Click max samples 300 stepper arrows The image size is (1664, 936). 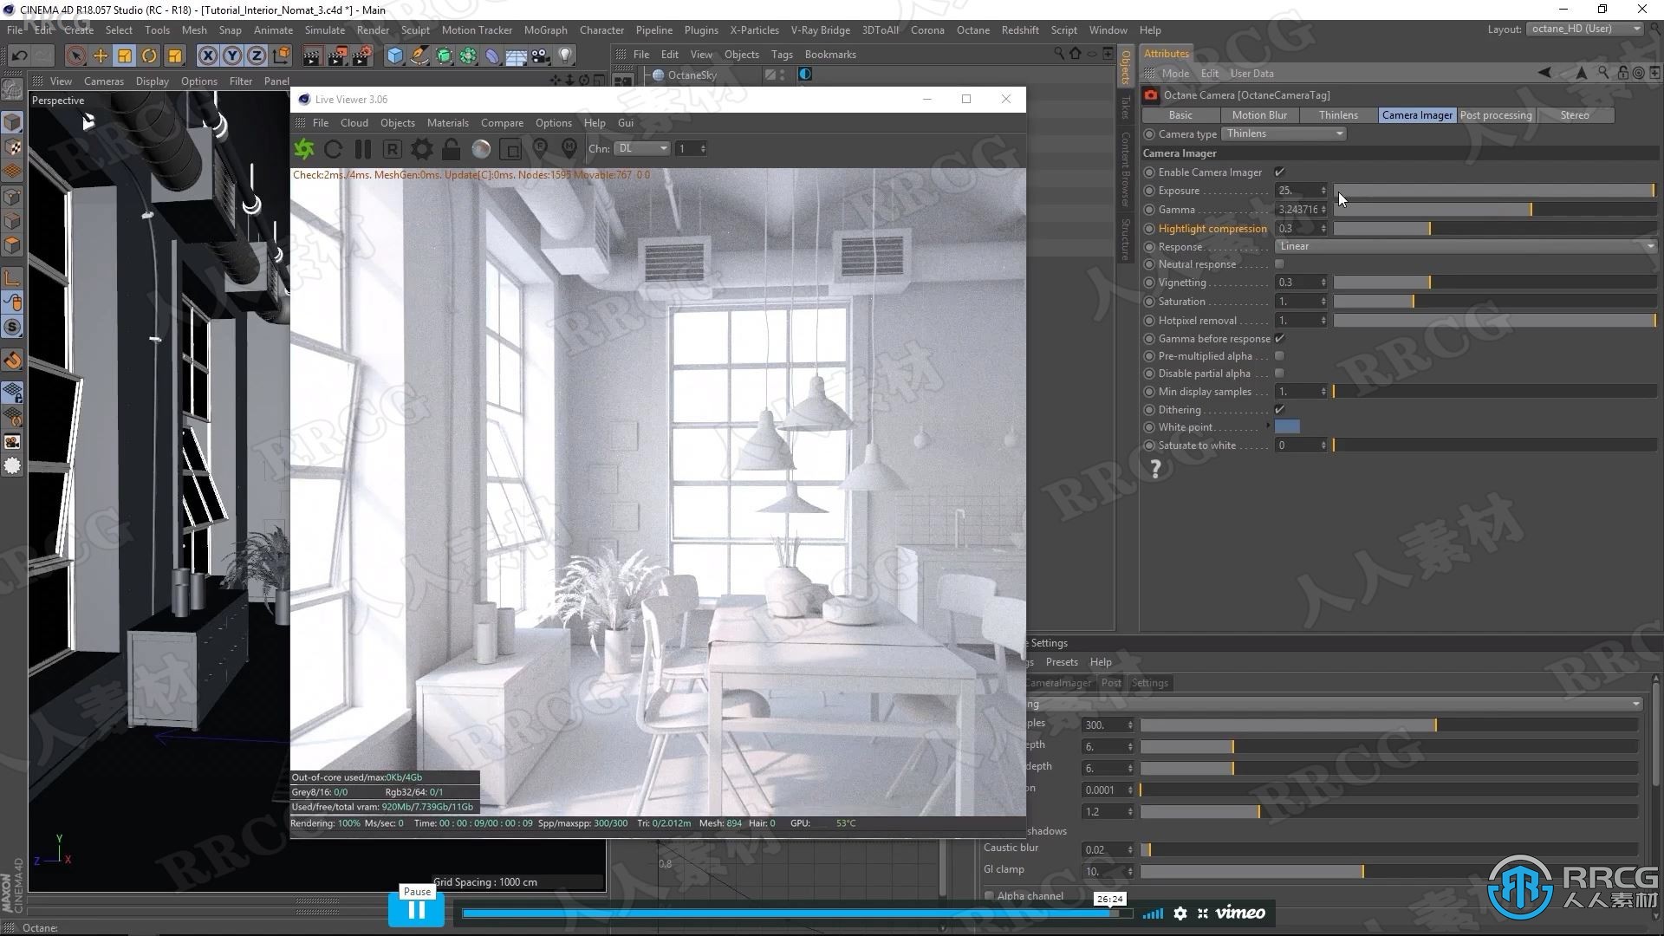(x=1129, y=725)
